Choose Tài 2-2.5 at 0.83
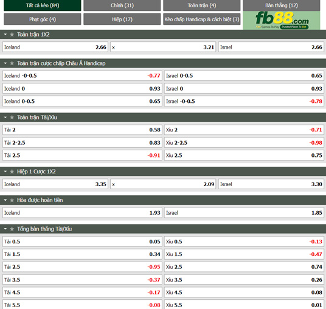Image resolution: width=326 pixels, height=309 pixels. 82,143
